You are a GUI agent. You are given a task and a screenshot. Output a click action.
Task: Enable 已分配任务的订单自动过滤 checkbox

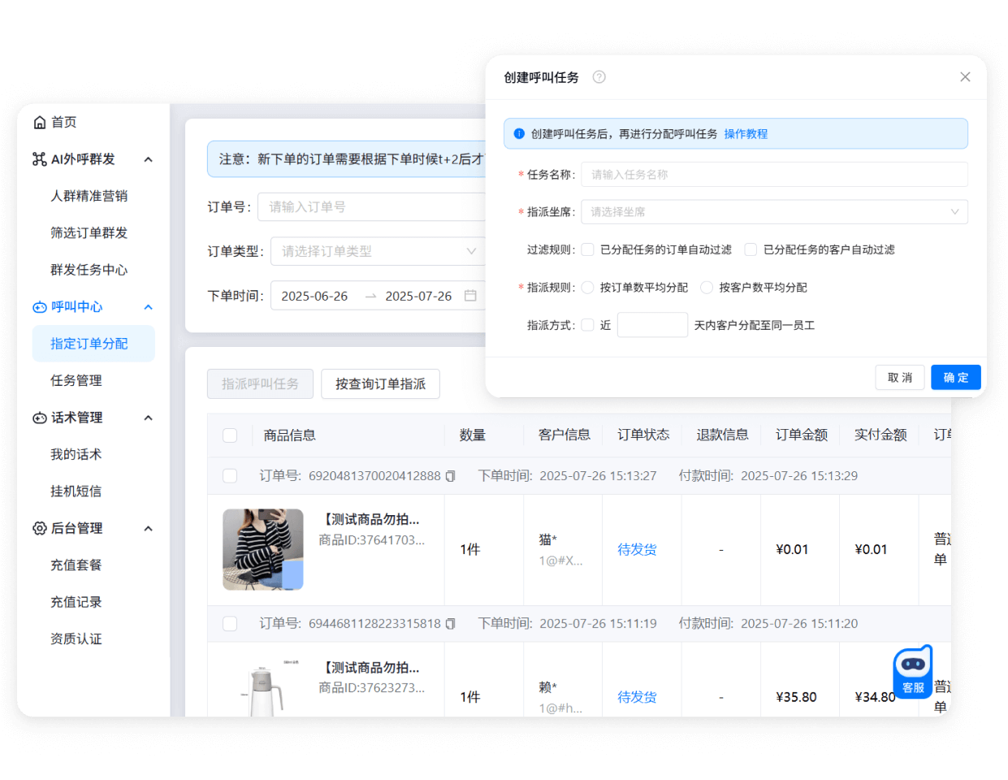[588, 249]
